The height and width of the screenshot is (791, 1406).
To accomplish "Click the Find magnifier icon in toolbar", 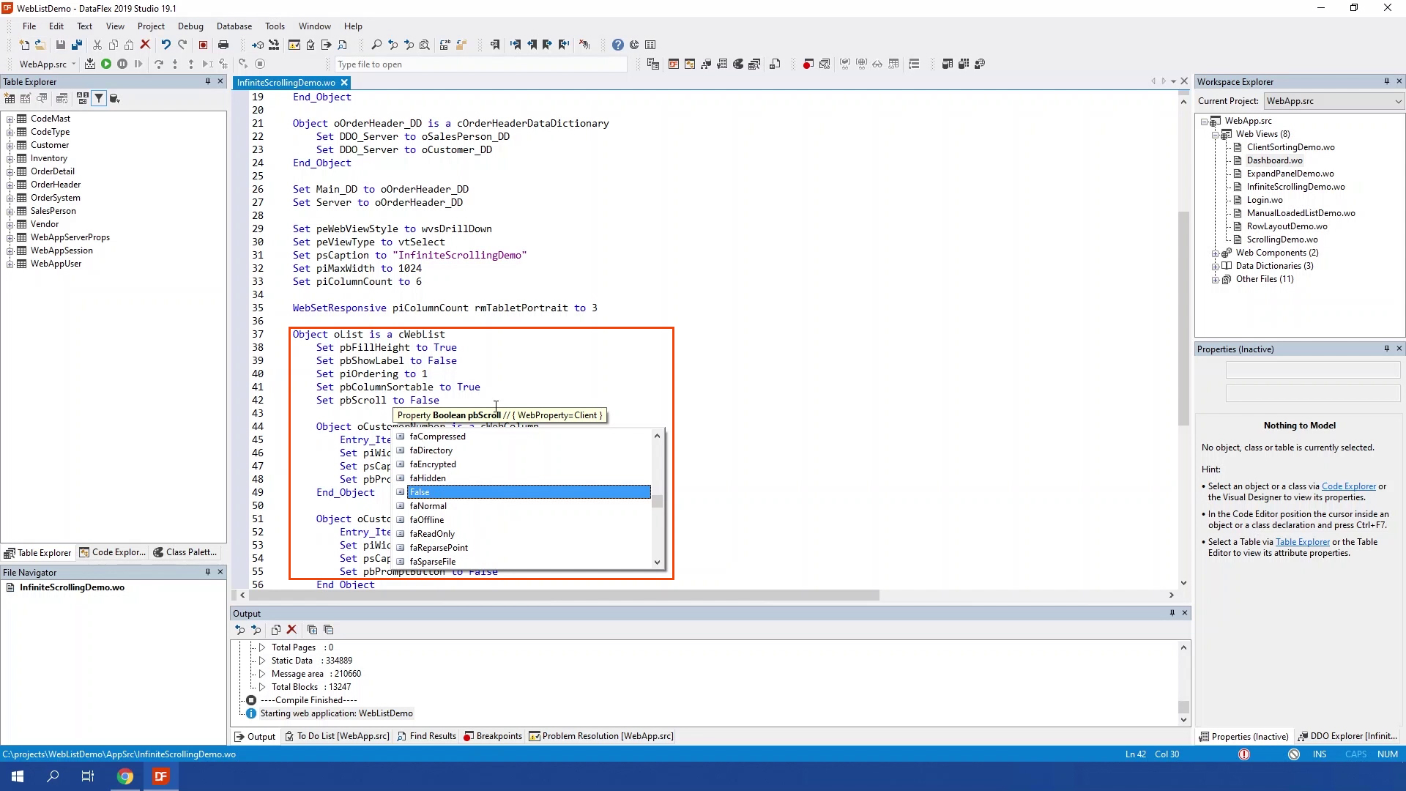I will [x=376, y=45].
